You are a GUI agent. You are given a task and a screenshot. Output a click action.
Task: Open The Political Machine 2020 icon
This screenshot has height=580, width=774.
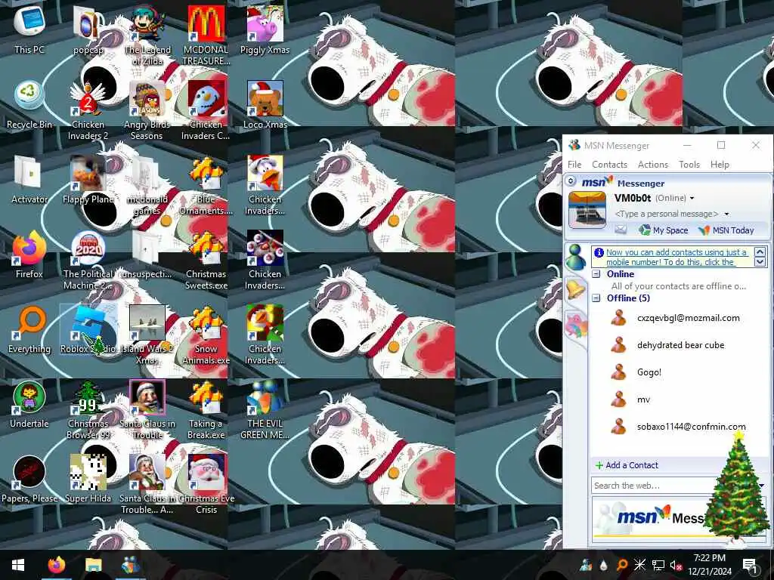[x=88, y=261]
